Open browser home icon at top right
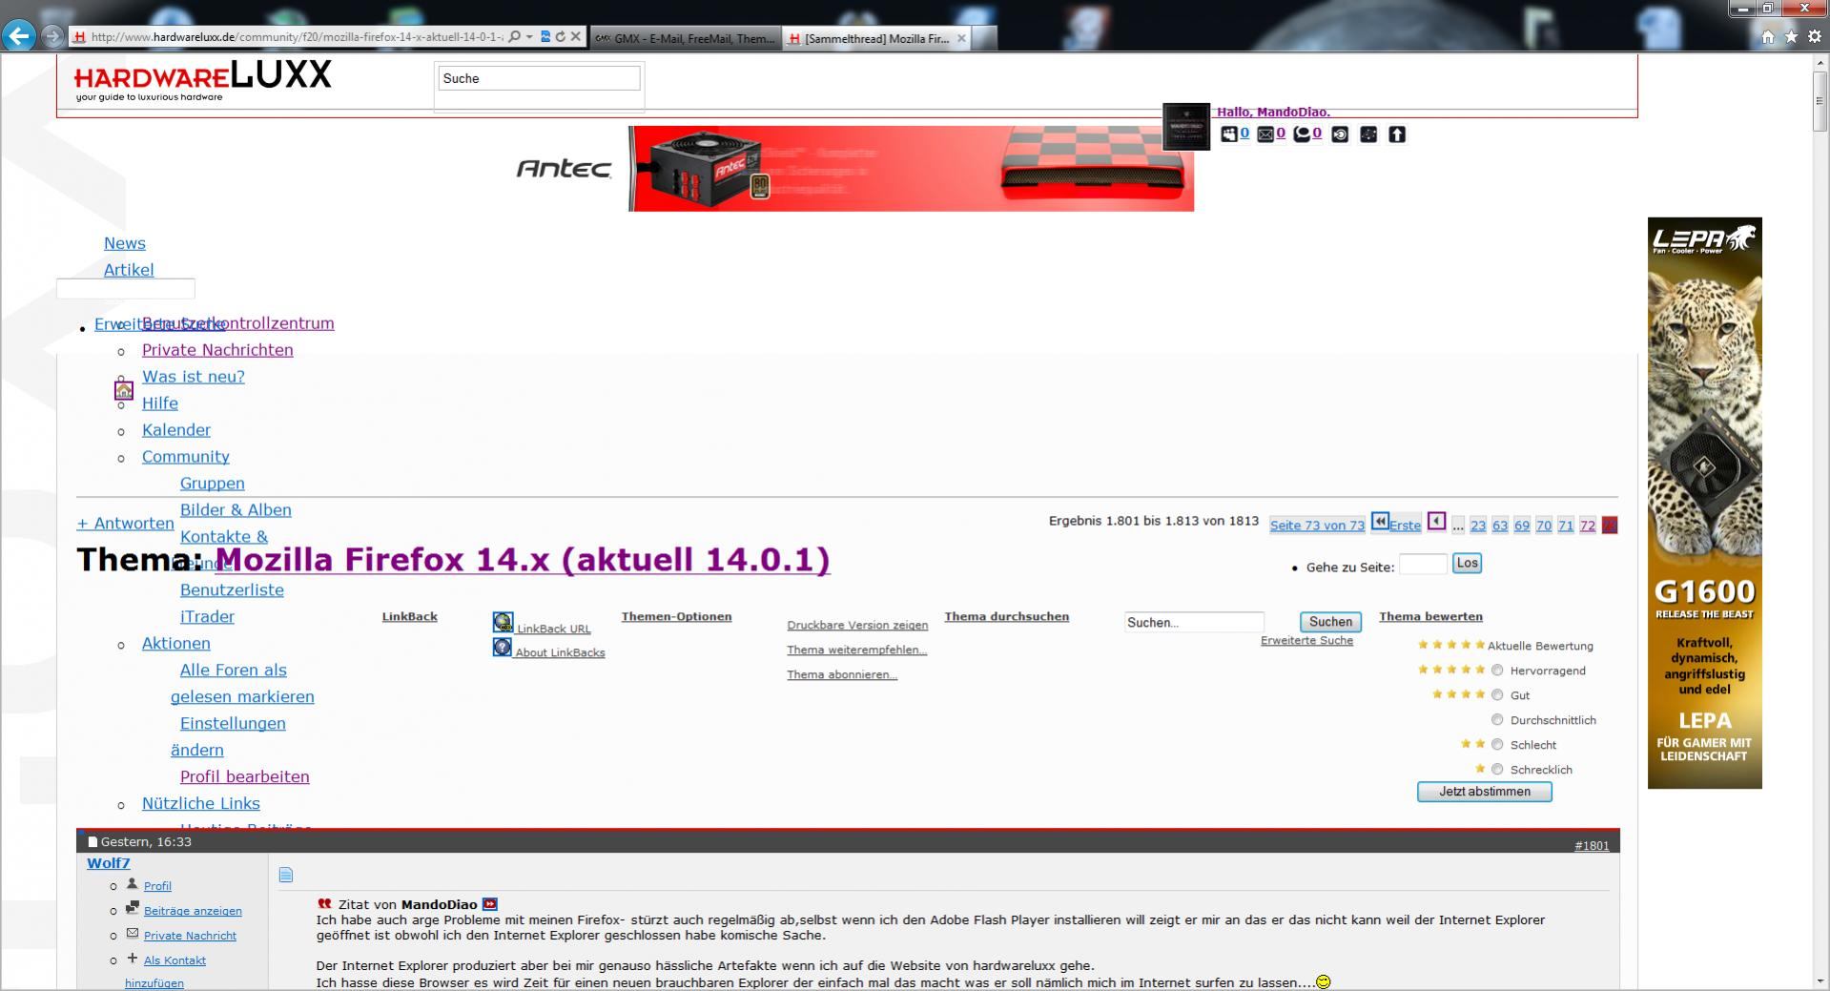This screenshot has width=1830, height=991. [1768, 36]
